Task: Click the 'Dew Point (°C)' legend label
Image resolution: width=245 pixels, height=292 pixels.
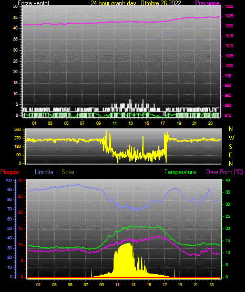Action: [224, 172]
